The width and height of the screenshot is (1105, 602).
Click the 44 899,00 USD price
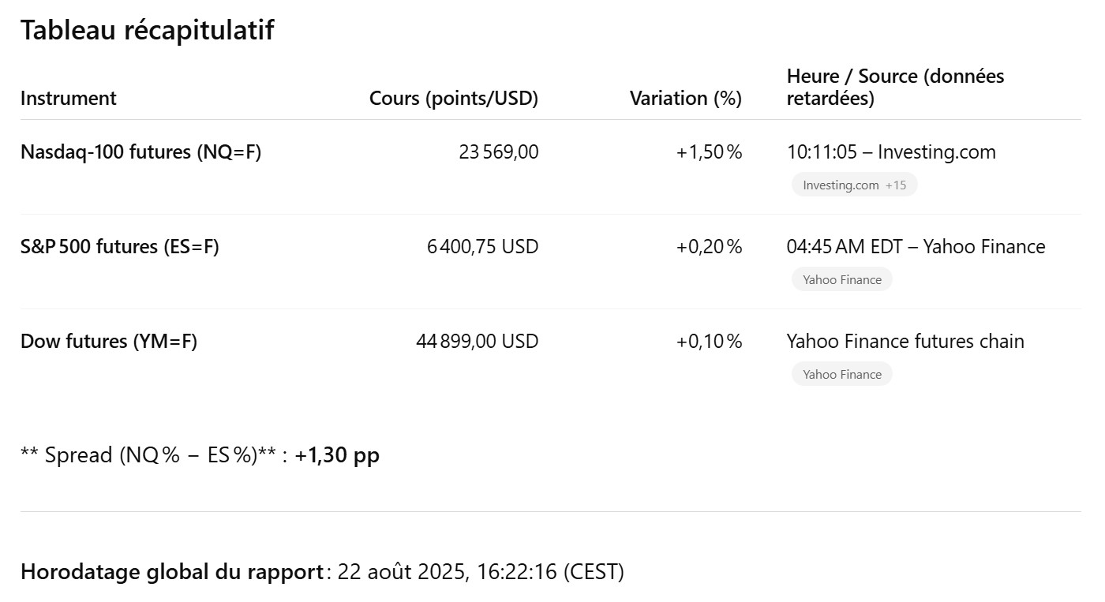(477, 342)
